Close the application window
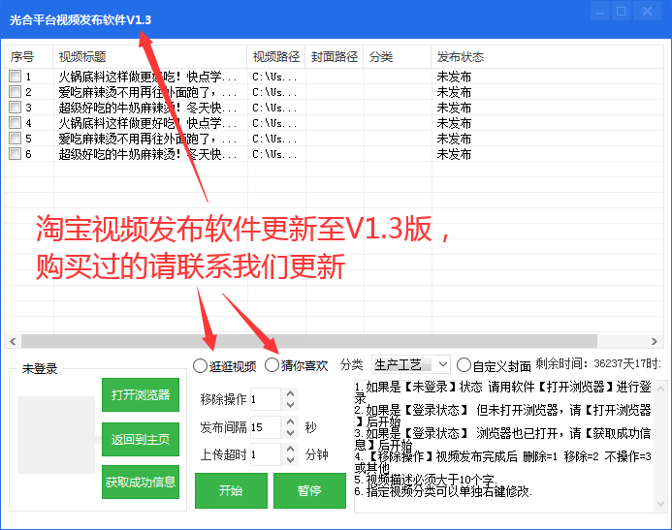672x530 pixels. (647, 11)
